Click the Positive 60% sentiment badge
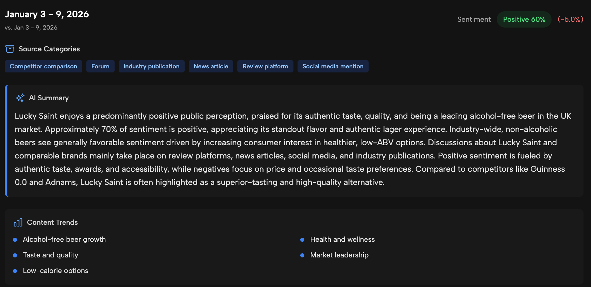 click(524, 19)
